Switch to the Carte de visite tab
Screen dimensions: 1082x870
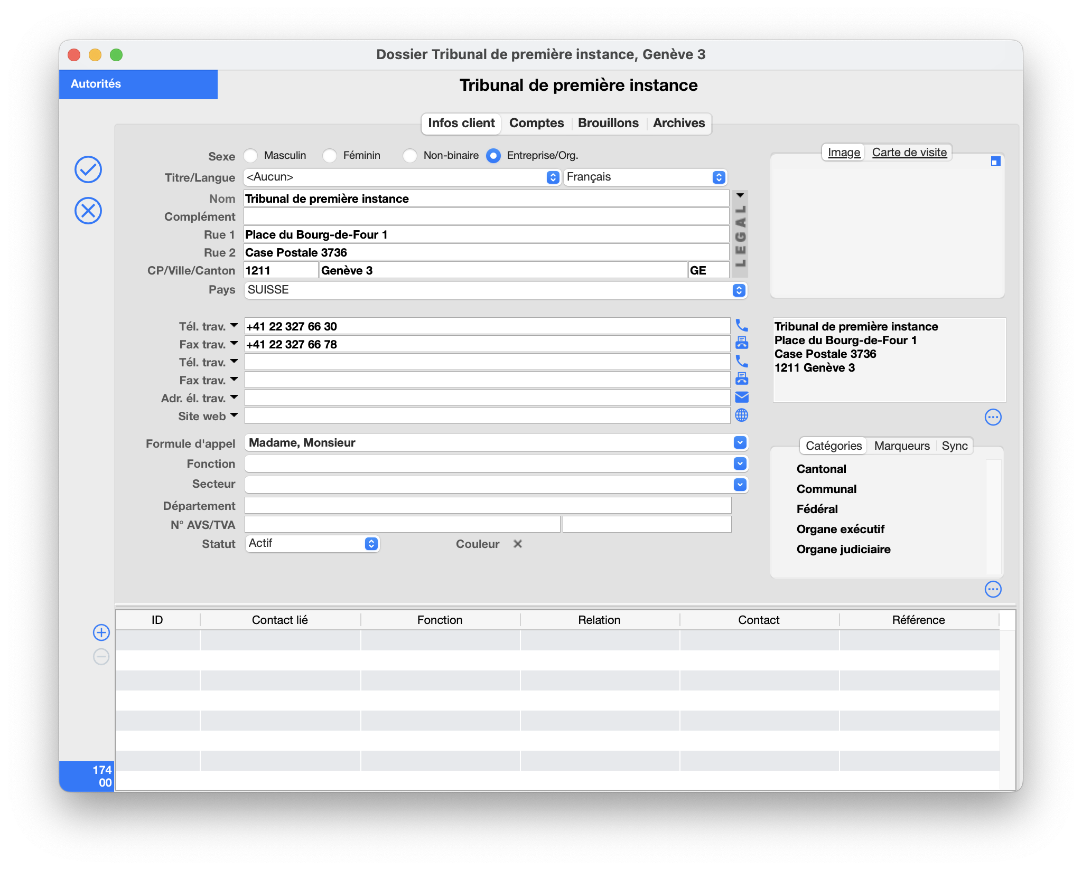(909, 153)
